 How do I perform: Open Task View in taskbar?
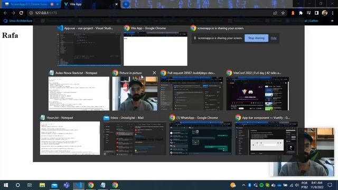30,185
